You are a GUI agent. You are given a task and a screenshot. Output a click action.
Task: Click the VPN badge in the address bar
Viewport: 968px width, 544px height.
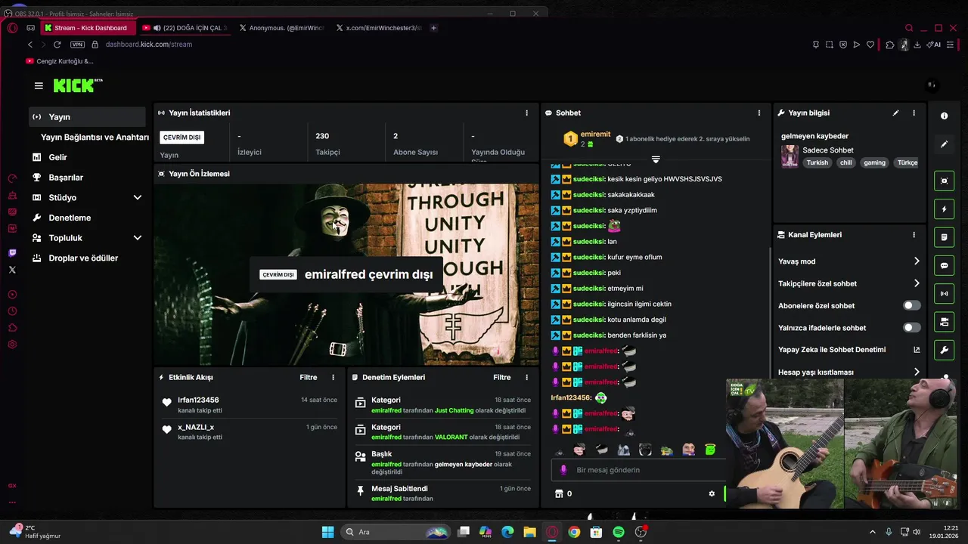tap(77, 45)
